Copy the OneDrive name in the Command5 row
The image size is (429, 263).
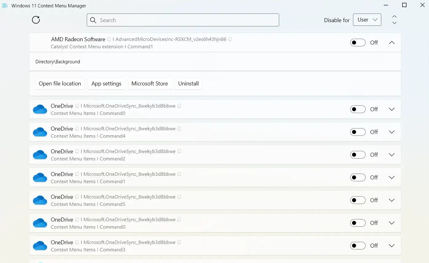point(77,197)
